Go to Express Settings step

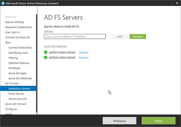click(x=15, y=22)
